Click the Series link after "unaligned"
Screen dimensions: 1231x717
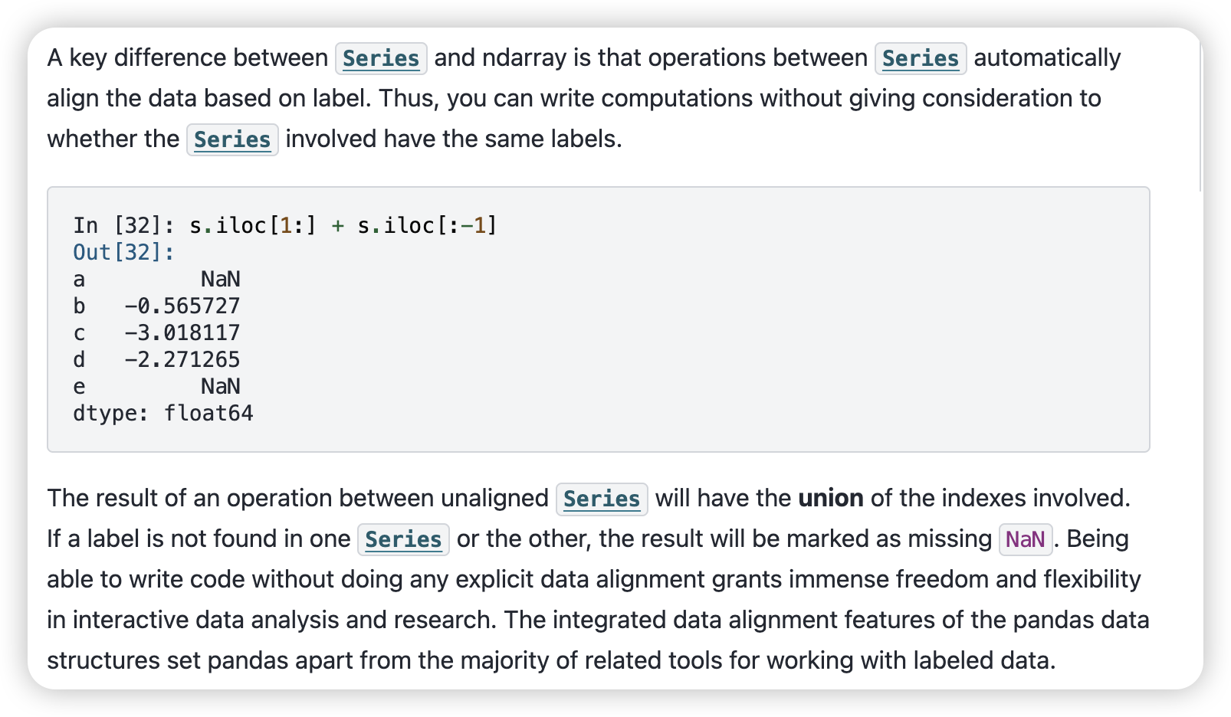(602, 499)
